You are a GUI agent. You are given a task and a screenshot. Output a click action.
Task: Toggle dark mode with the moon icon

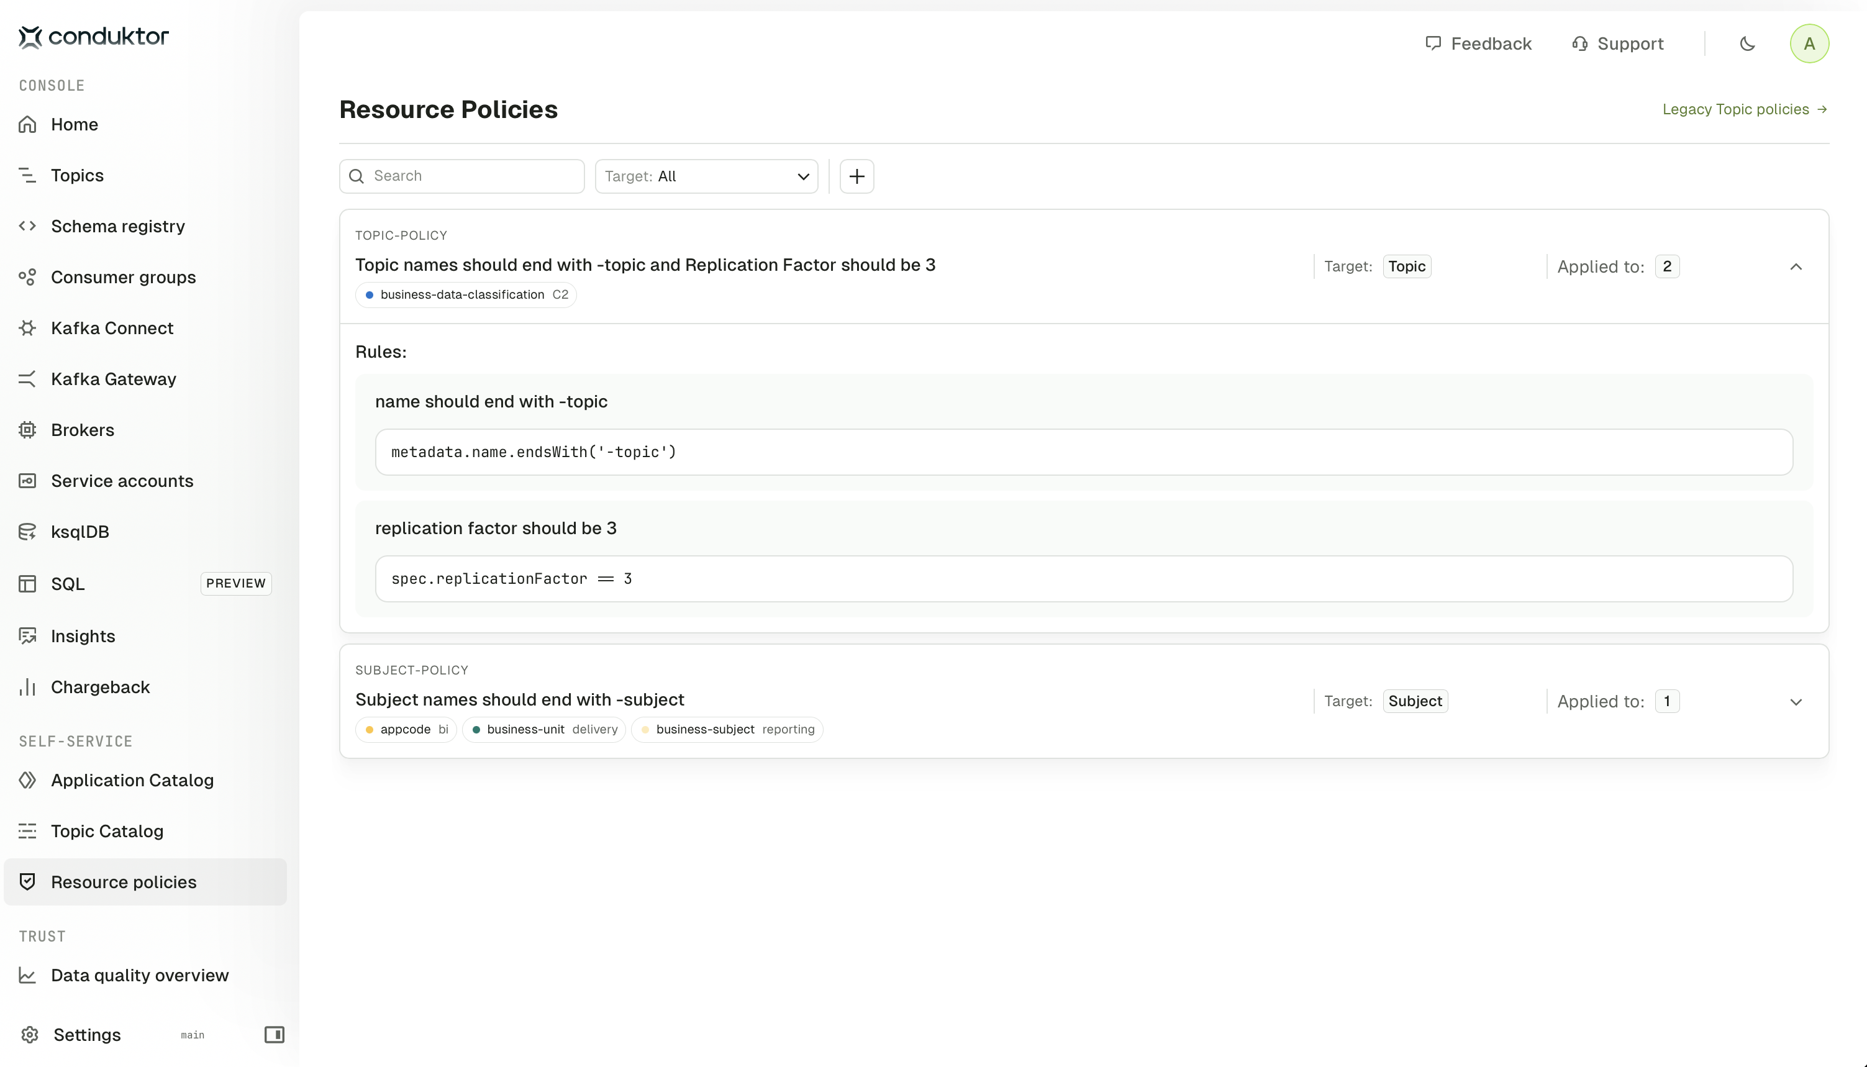click(1748, 43)
